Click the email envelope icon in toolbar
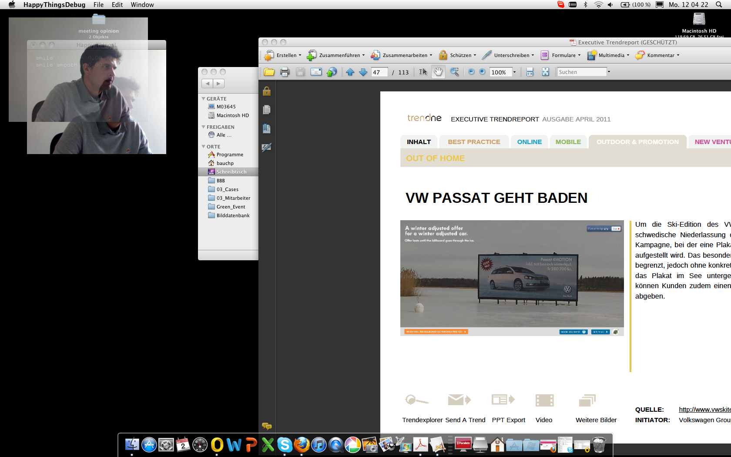 tap(316, 72)
